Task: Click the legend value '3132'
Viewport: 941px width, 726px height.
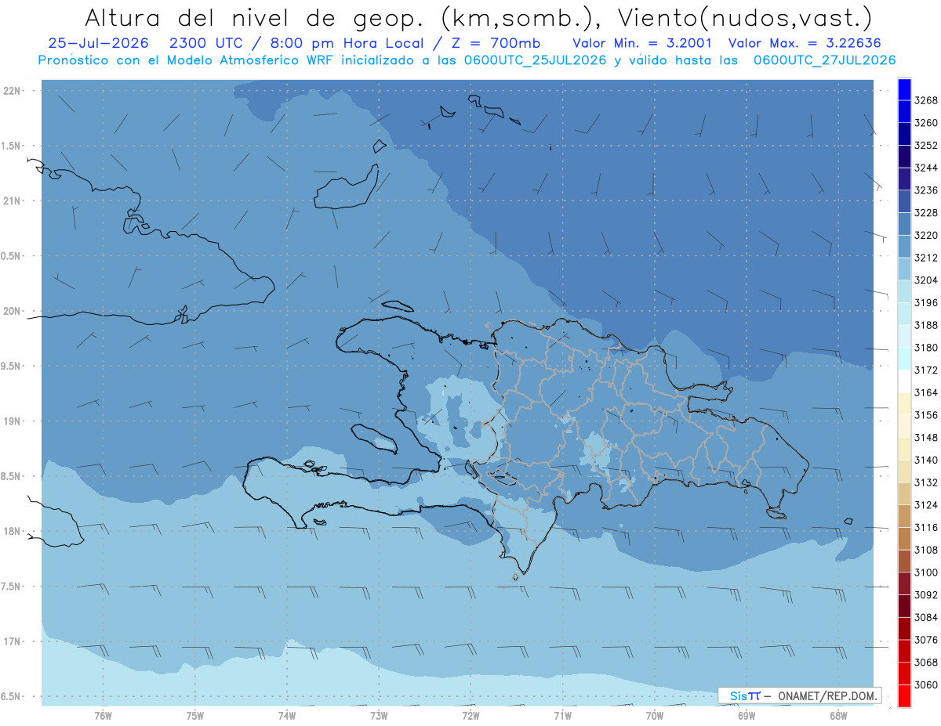Action: [x=926, y=482]
